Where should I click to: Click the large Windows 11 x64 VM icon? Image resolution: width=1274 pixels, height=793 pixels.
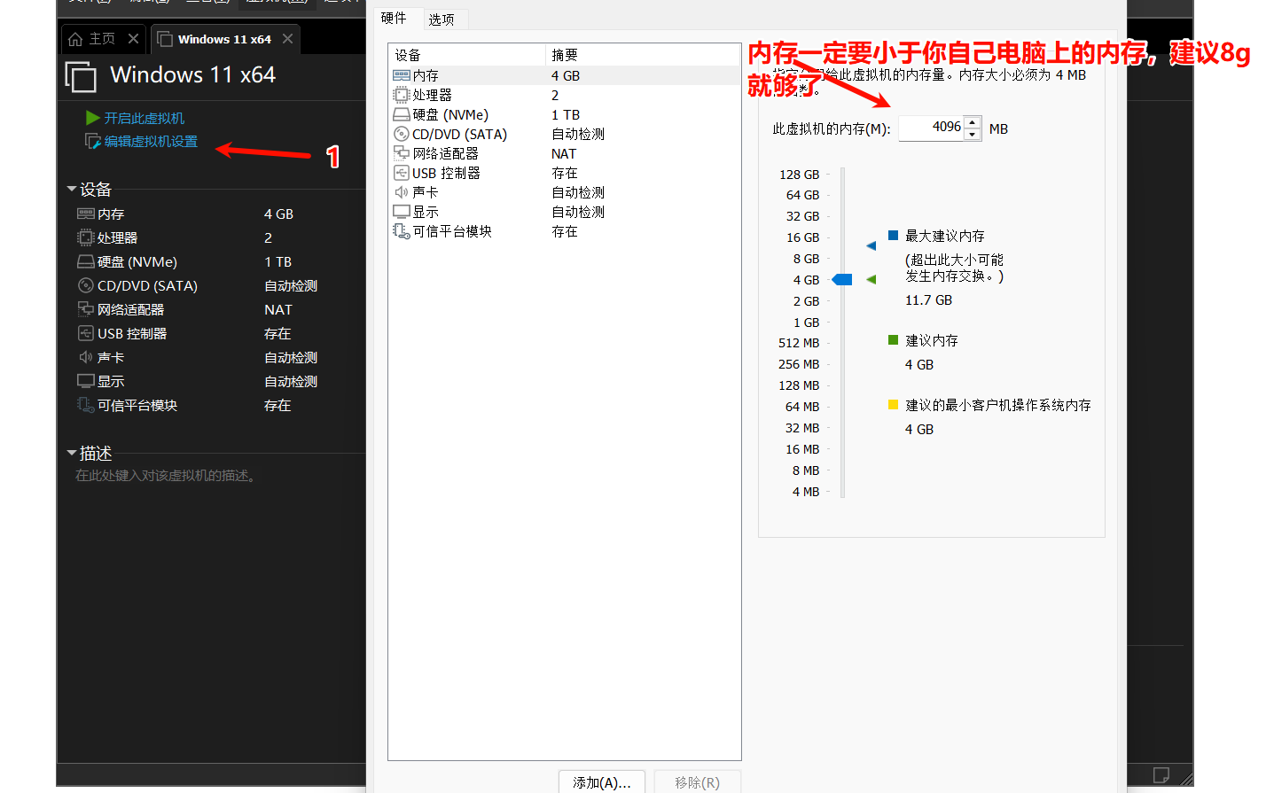click(x=81, y=77)
